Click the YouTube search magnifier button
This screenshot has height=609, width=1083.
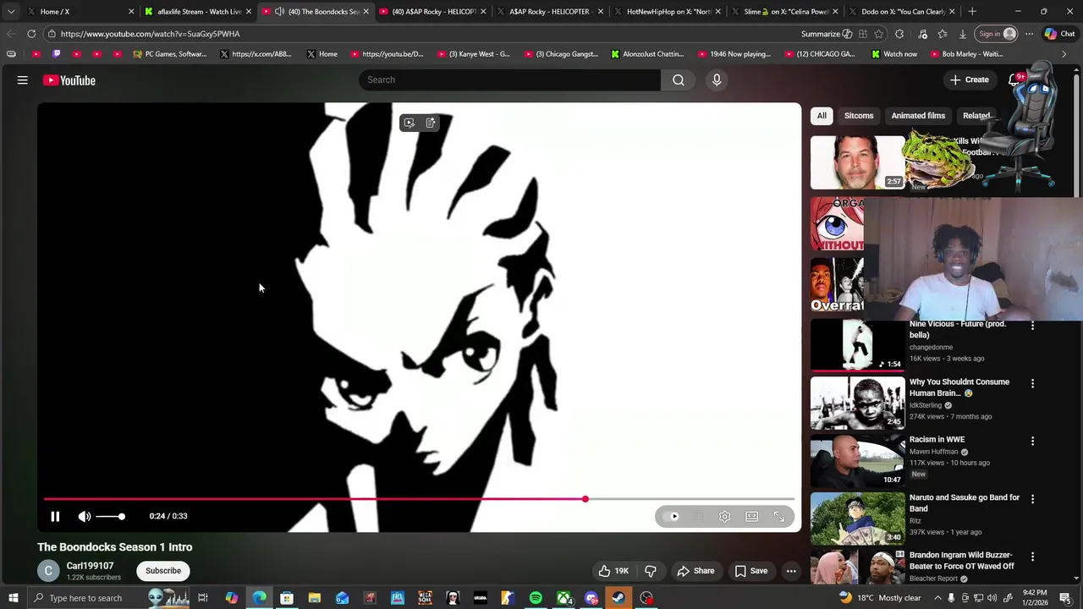[x=679, y=80]
